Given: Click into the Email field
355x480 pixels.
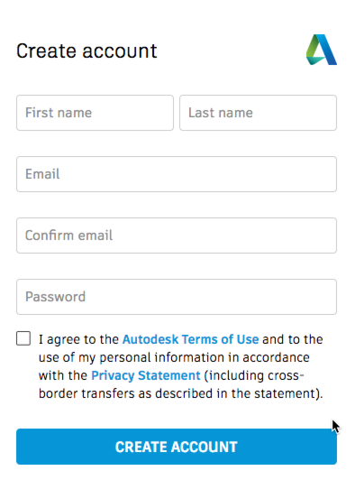Looking at the screenshot, I should (177, 174).
